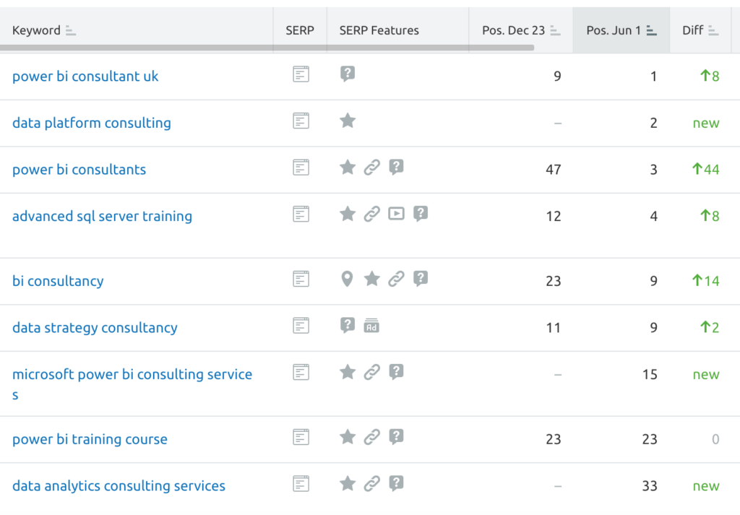The width and height of the screenshot is (740, 515).
Task: Click People Also Ask icon for data analytics consulting services
Action: [x=396, y=483]
